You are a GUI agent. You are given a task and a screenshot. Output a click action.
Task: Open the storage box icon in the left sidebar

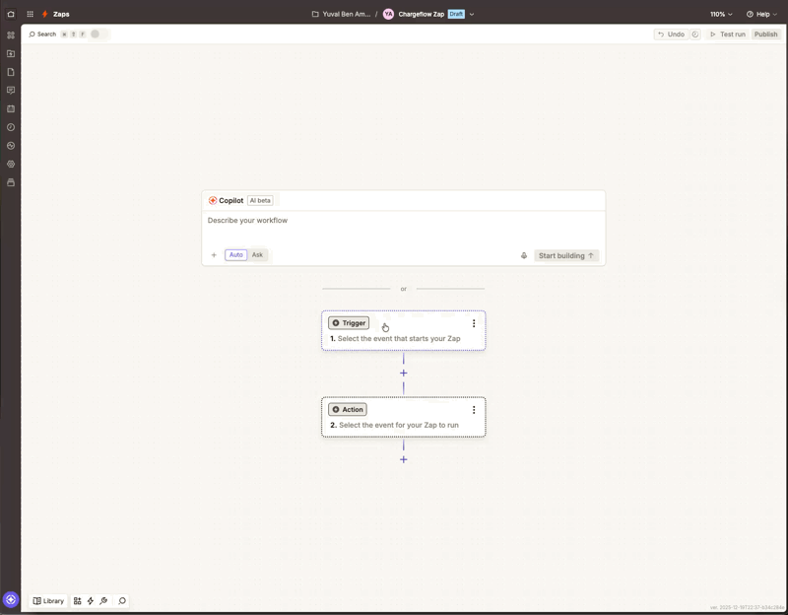tap(11, 182)
